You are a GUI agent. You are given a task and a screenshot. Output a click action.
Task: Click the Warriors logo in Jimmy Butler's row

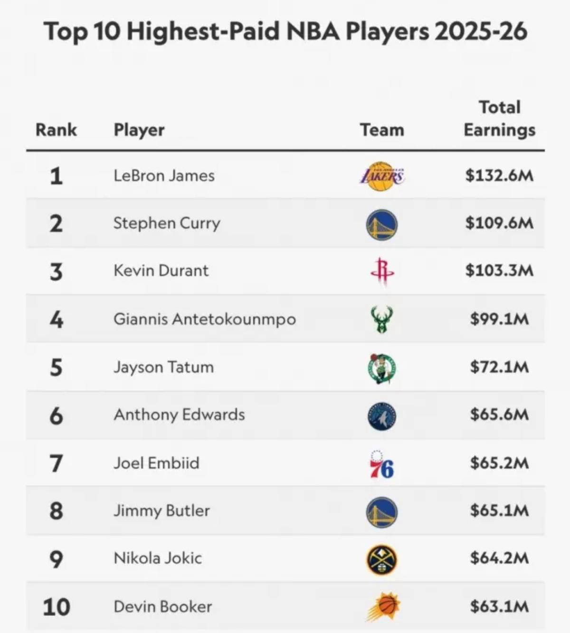click(382, 512)
